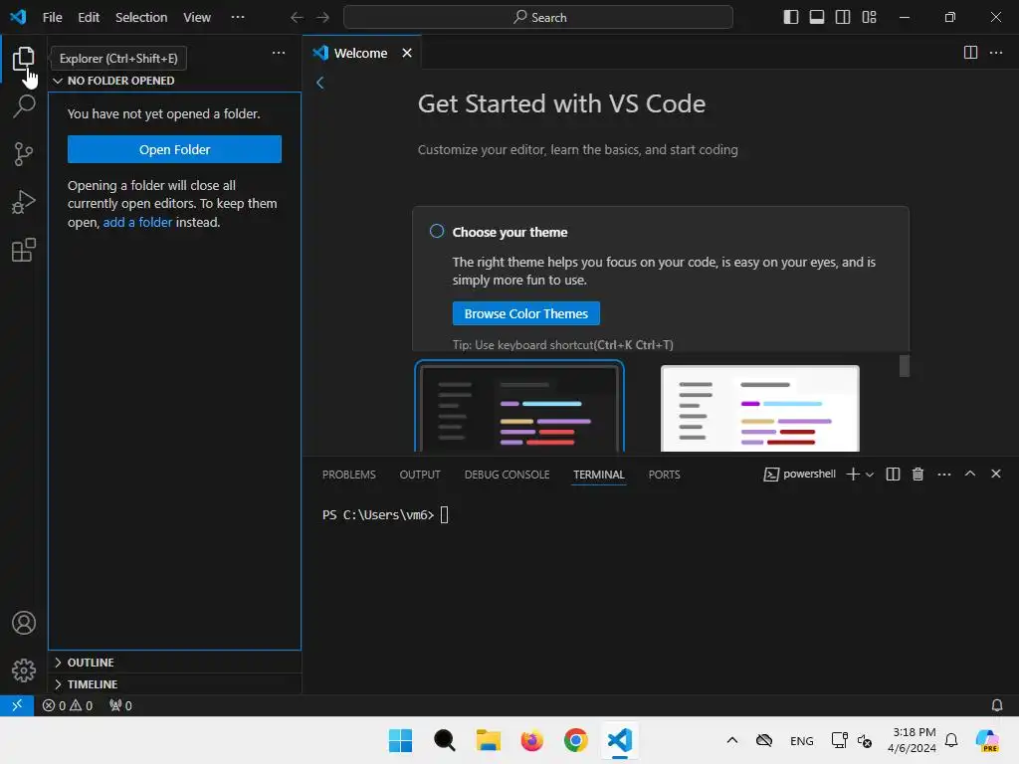
Task: Close the Welcome tab
Action: [407, 53]
